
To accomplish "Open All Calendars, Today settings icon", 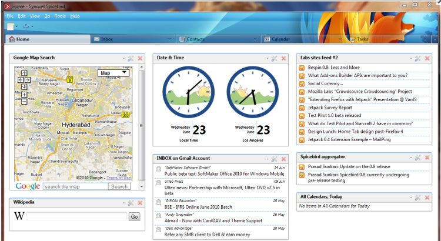I will coord(417,198).
